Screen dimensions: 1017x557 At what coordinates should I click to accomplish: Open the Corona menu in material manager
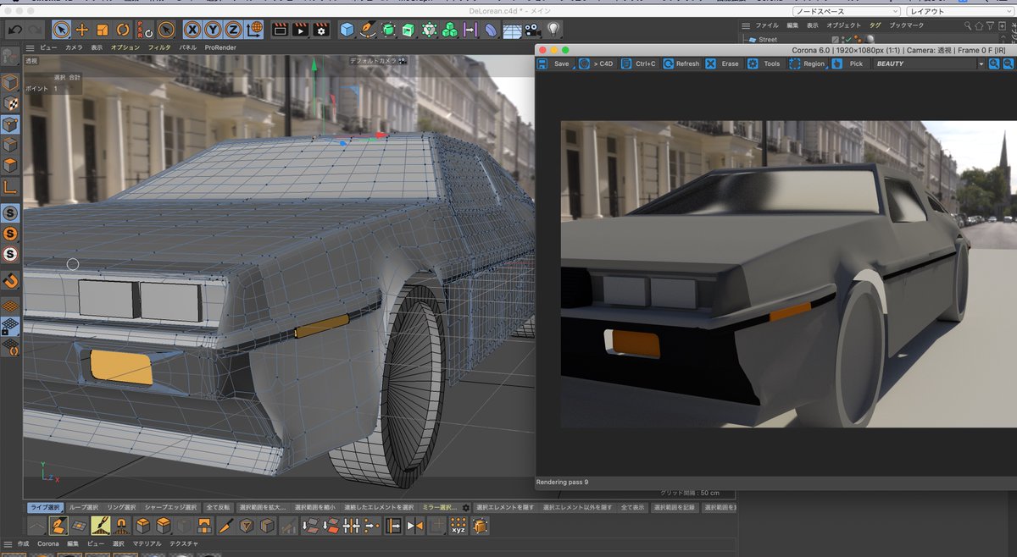coord(47,543)
